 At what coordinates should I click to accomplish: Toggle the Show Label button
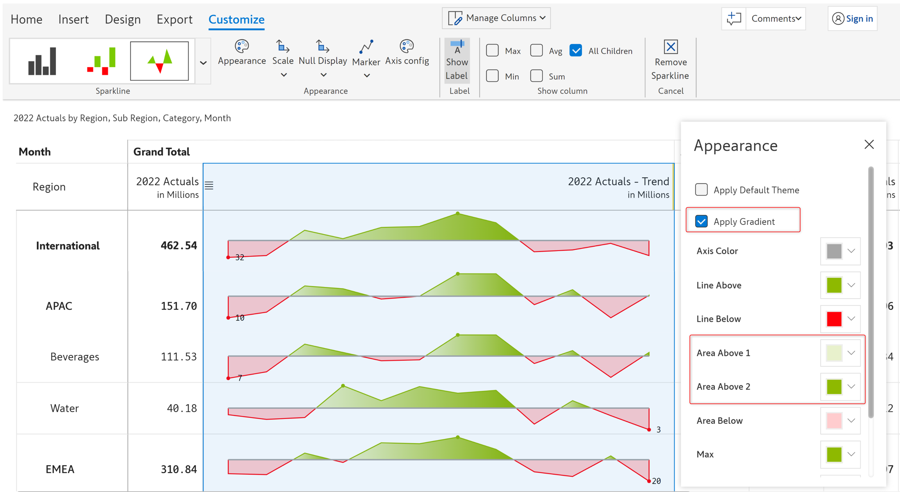(457, 61)
